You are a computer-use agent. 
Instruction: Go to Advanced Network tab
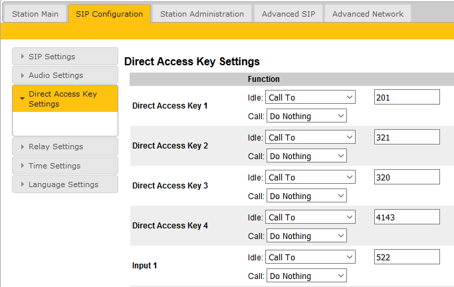pyautogui.click(x=368, y=14)
